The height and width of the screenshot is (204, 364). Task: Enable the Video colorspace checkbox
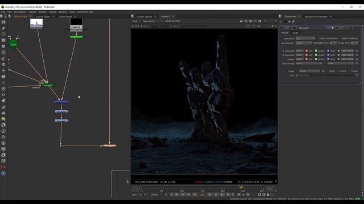(317, 39)
